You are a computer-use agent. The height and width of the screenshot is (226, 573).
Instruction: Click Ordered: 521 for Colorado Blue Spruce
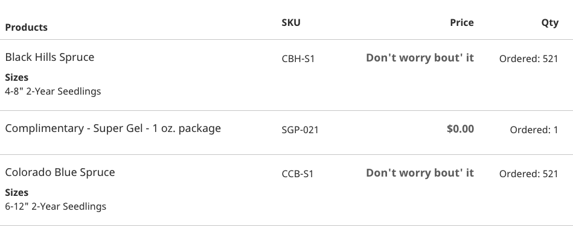(x=529, y=174)
